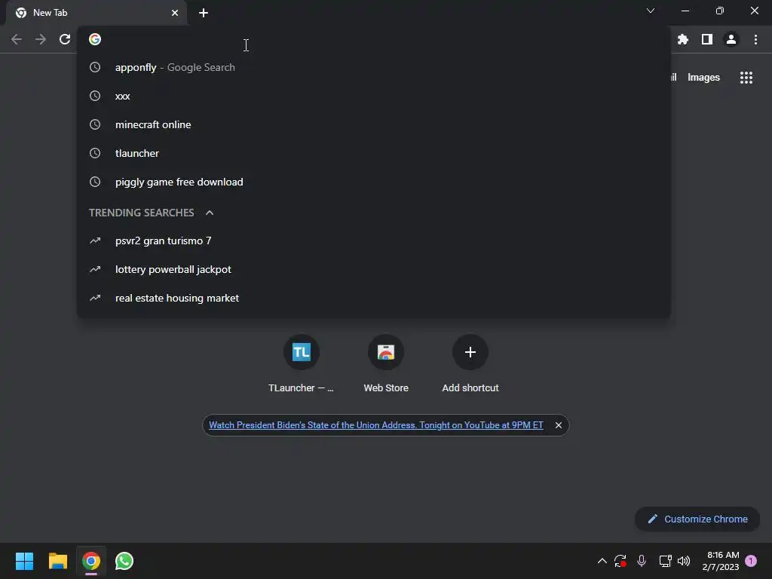Select the 'minecraft online' suggestion
Image resolution: width=772 pixels, height=579 pixels.
click(374, 124)
